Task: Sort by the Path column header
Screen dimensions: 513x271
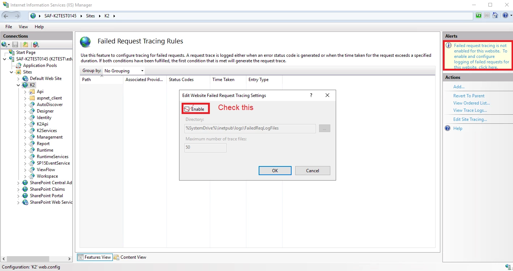Action: (101, 80)
